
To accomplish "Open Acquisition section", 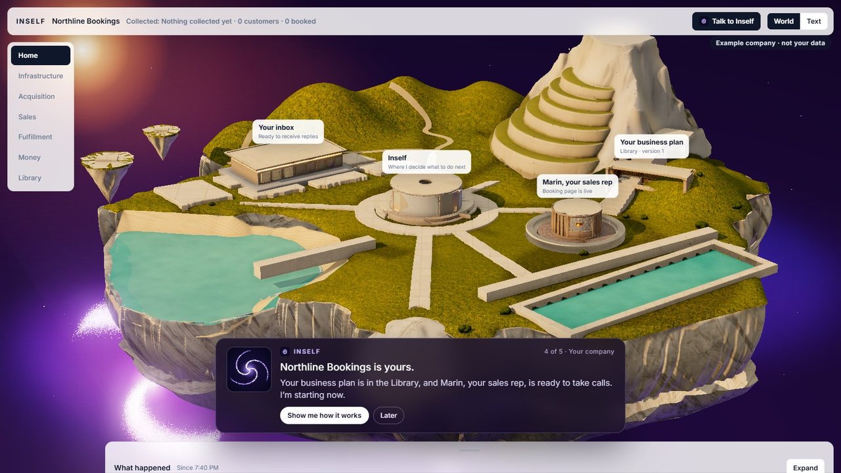I will coord(41,96).
